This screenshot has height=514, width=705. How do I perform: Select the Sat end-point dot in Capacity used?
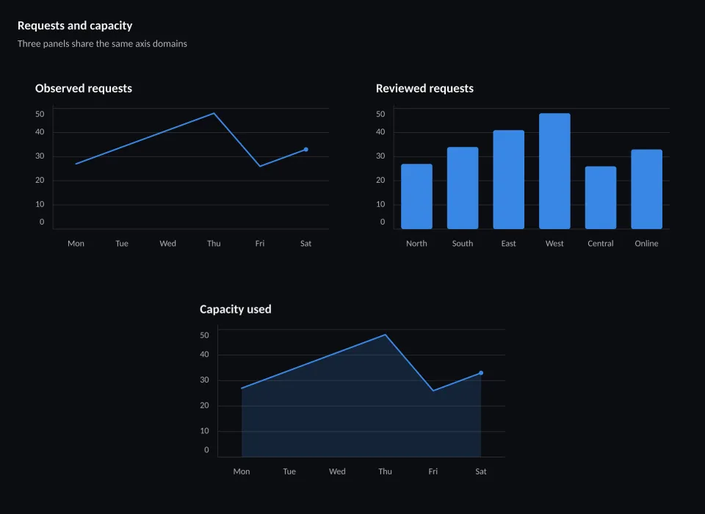[480, 373]
